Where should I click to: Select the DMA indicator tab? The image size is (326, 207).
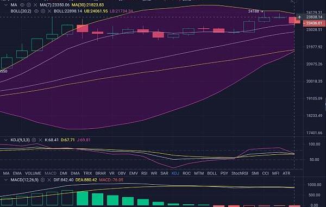click(x=75, y=173)
